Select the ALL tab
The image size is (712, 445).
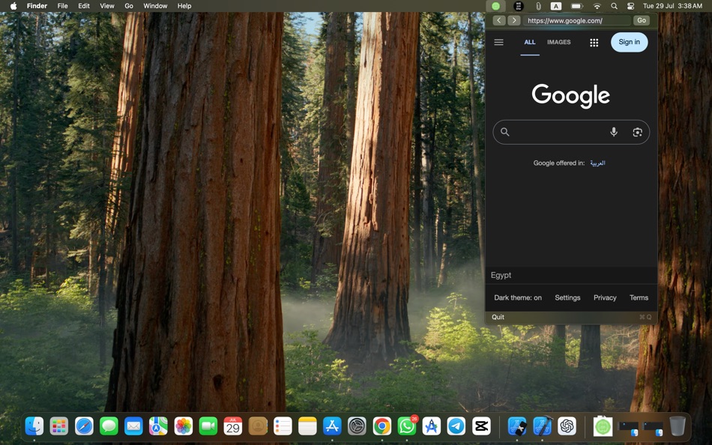(530, 42)
